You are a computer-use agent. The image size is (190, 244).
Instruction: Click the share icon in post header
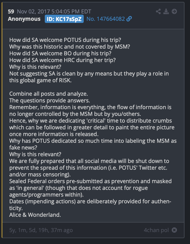click(x=158, y=12)
